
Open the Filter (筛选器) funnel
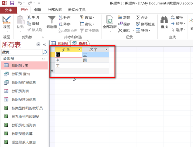click(x=51, y=19)
